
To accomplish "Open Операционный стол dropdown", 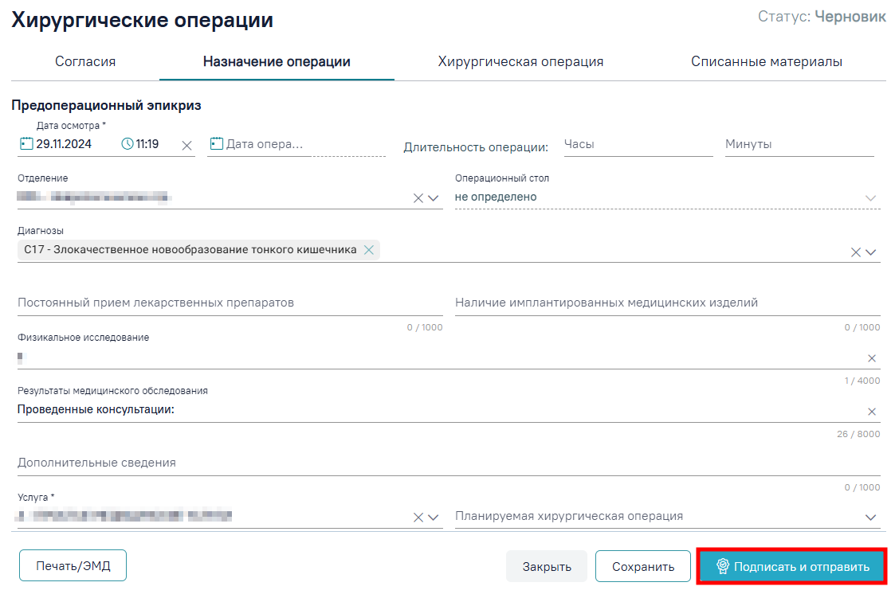I will pyautogui.click(x=870, y=197).
